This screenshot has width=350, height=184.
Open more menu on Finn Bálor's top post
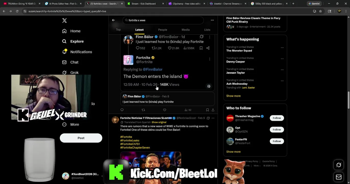(210, 37)
